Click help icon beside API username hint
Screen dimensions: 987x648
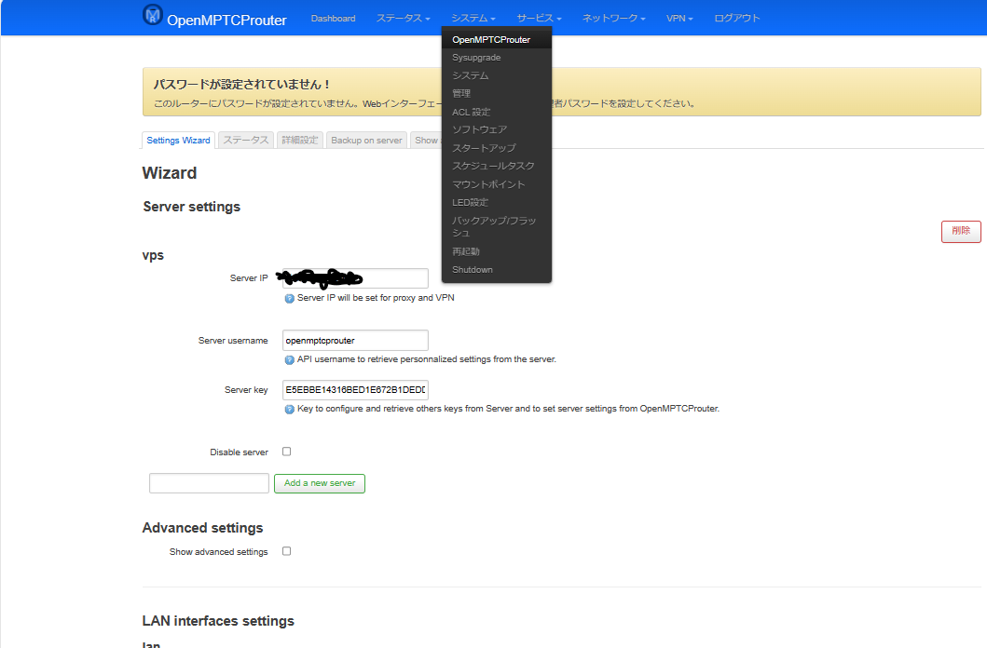click(290, 360)
